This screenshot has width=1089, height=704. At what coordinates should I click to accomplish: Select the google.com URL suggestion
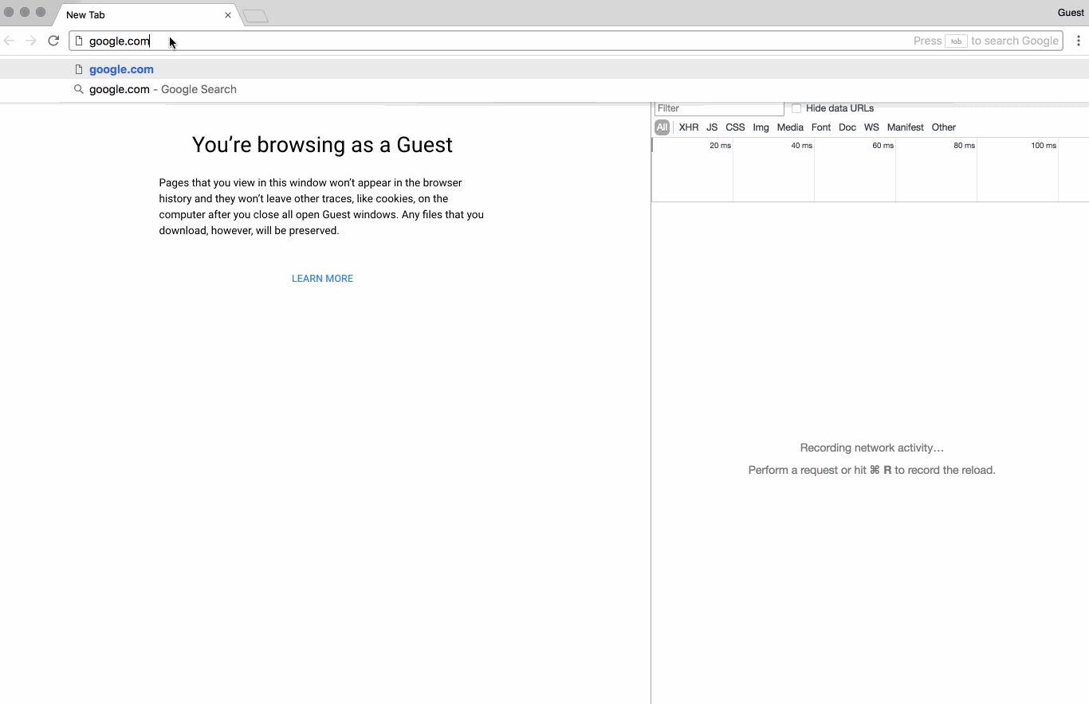(x=544, y=69)
